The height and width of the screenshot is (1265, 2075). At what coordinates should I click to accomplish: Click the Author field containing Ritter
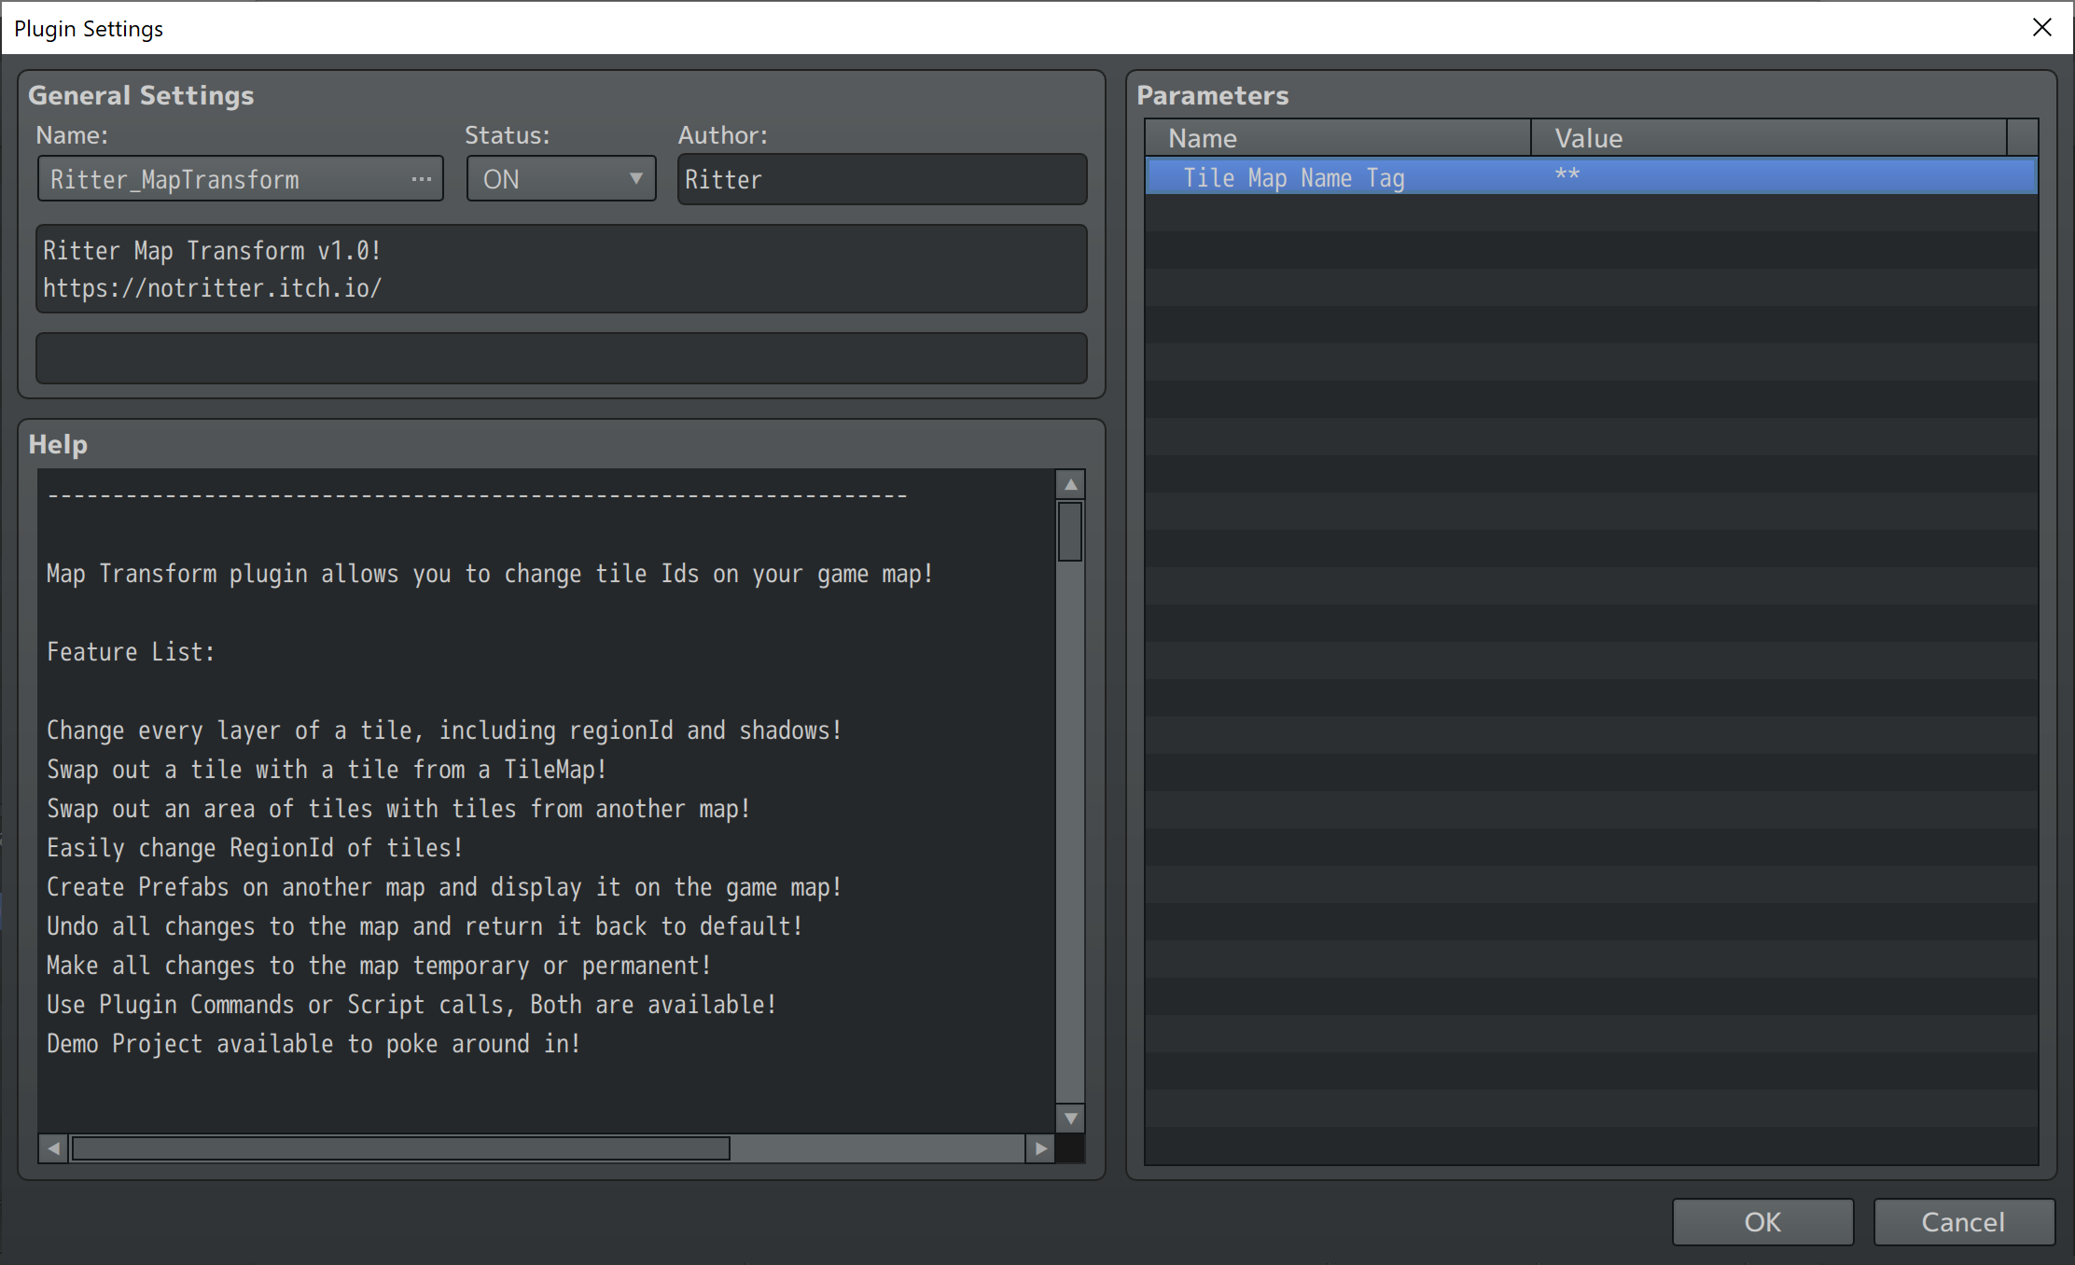pos(882,179)
